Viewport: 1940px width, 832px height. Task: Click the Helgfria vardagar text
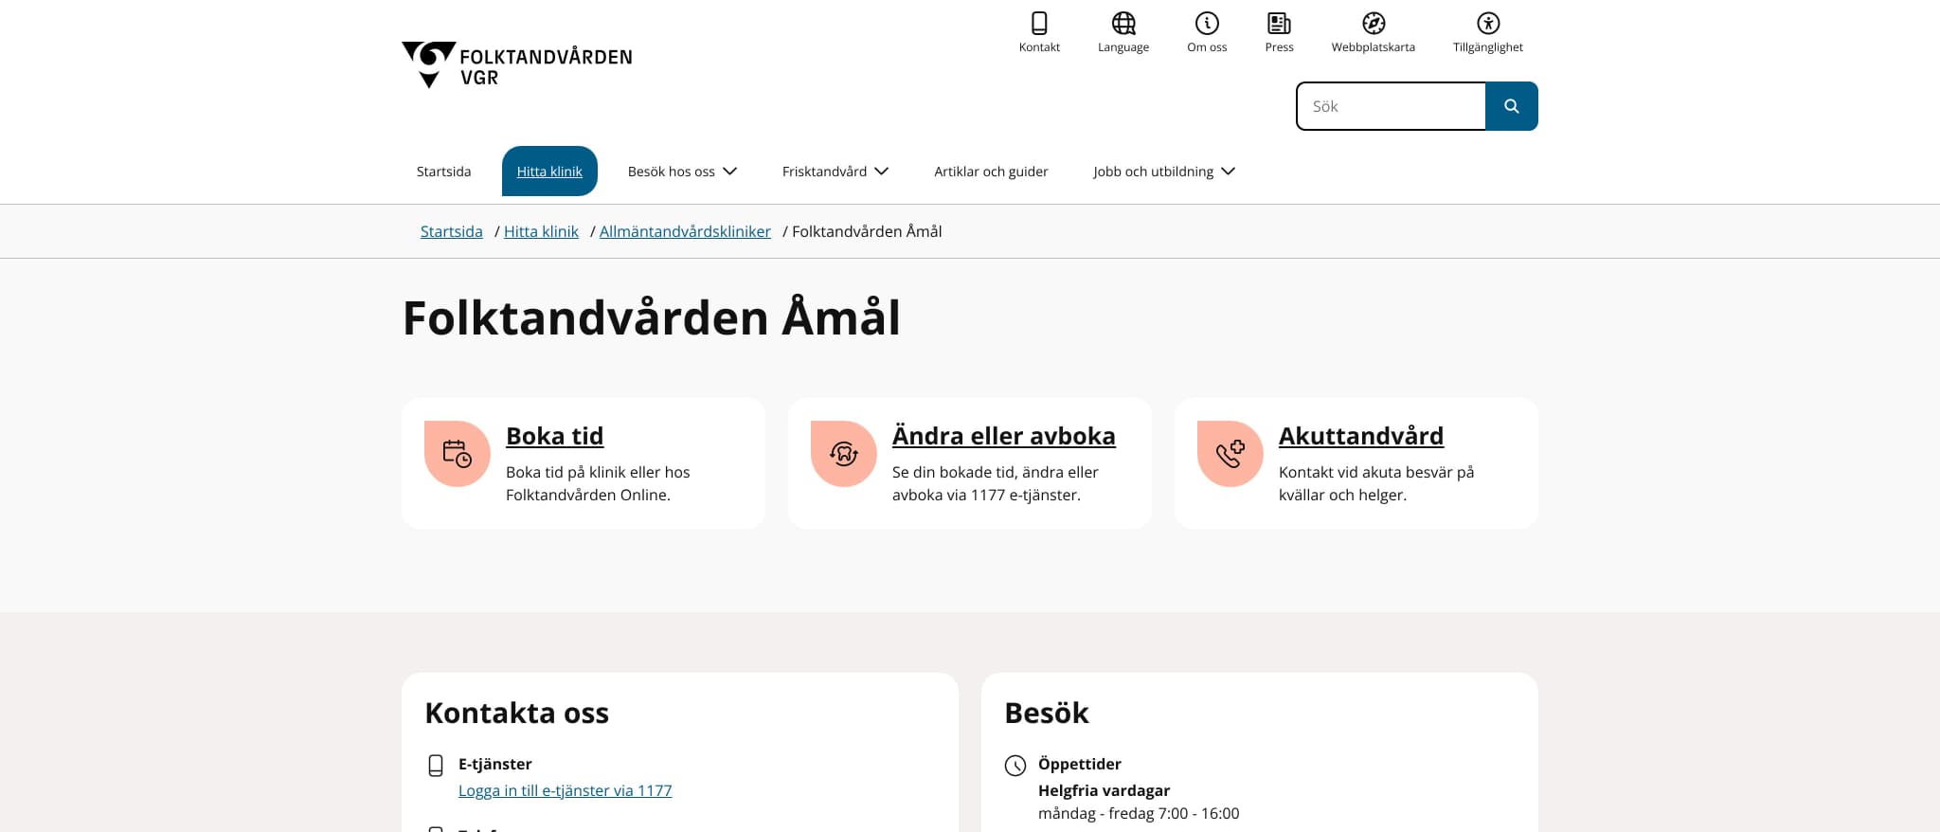[1105, 790]
